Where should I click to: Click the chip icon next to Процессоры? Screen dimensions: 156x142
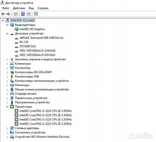click(x=12, y=106)
